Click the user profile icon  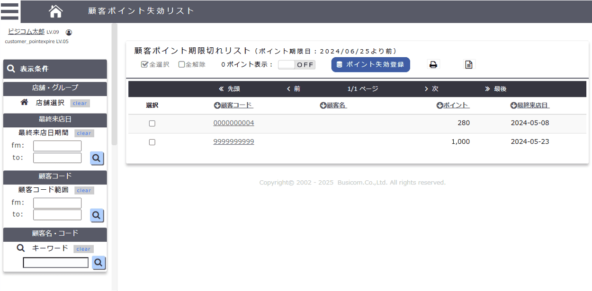[69, 32]
